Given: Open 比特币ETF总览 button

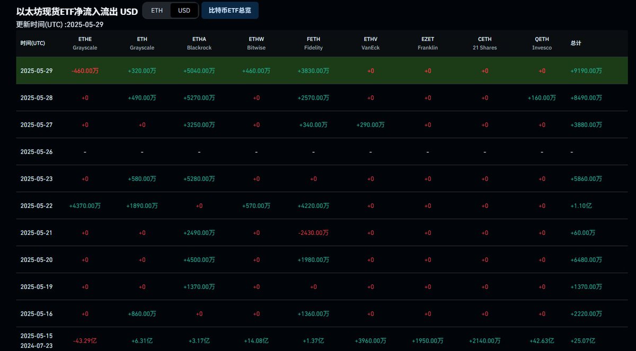Looking at the screenshot, I should 230,10.
